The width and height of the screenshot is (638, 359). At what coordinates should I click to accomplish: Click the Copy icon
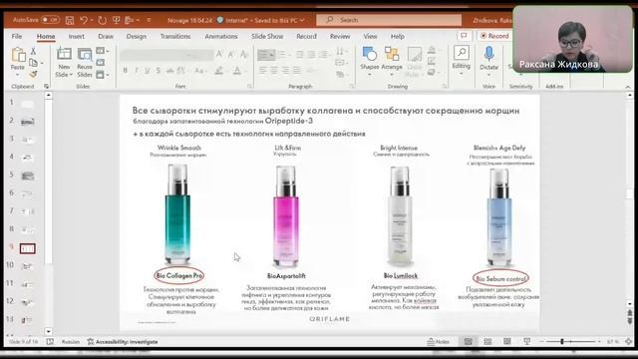click(x=33, y=63)
